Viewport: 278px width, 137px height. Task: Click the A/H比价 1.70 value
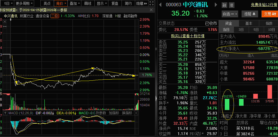click(95, 16)
